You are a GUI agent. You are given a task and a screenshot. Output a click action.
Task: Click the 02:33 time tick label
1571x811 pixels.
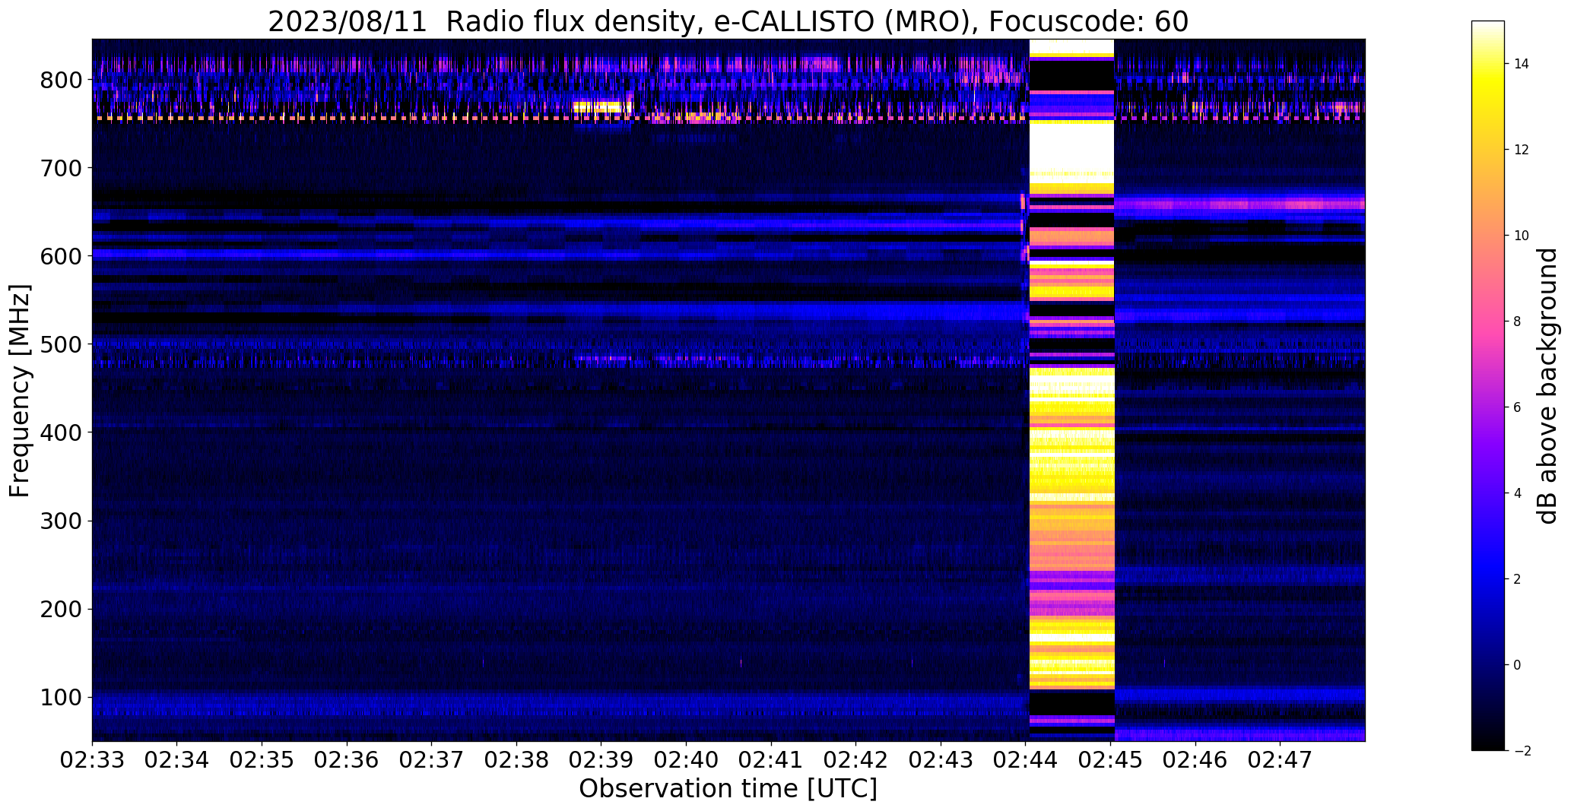click(x=92, y=760)
